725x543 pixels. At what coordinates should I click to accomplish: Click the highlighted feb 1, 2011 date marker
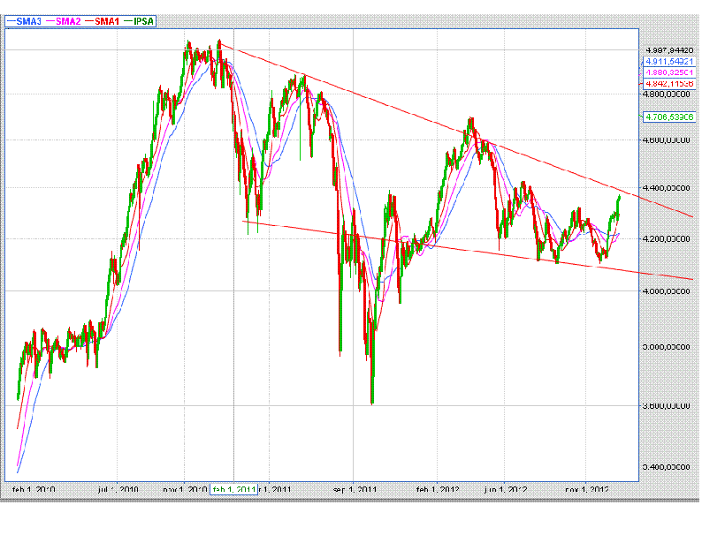click(x=233, y=488)
